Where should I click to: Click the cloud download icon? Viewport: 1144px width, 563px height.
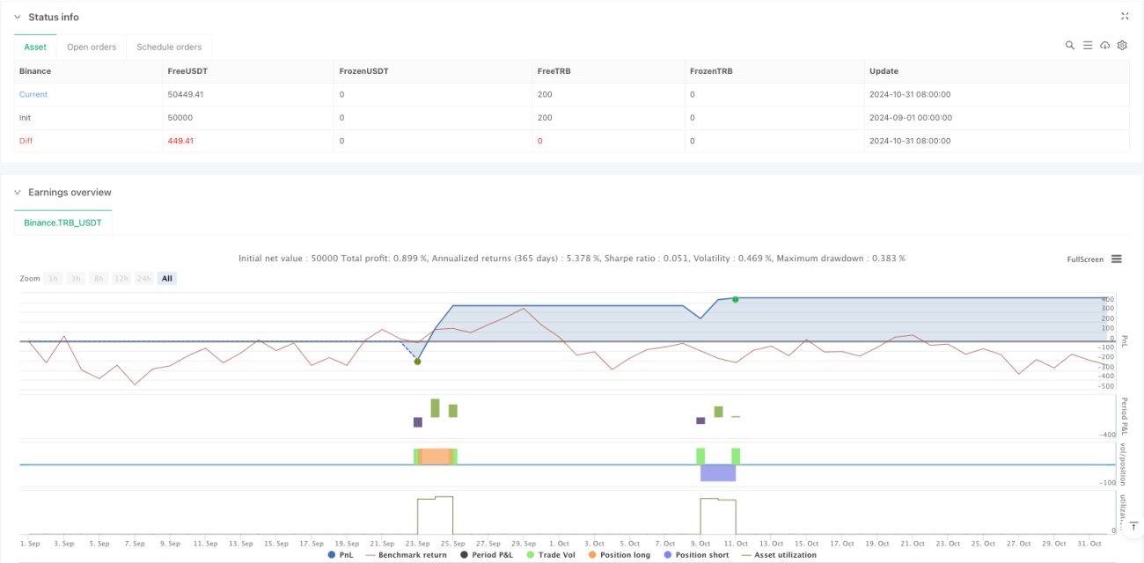1105,46
